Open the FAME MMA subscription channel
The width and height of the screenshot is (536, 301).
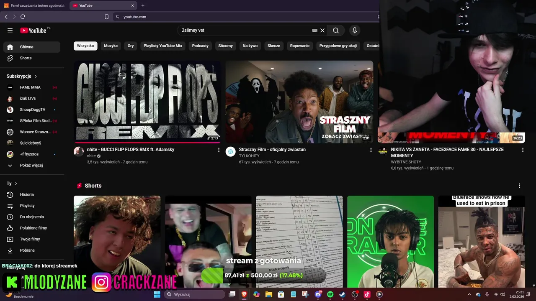click(x=32, y=87)
